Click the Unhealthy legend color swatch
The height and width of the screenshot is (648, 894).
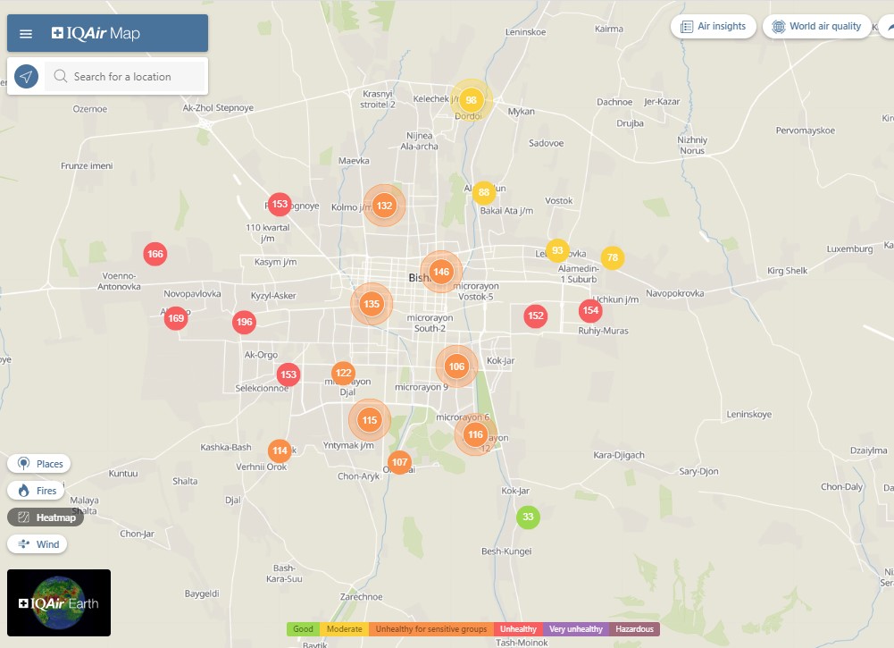point(517,629)
